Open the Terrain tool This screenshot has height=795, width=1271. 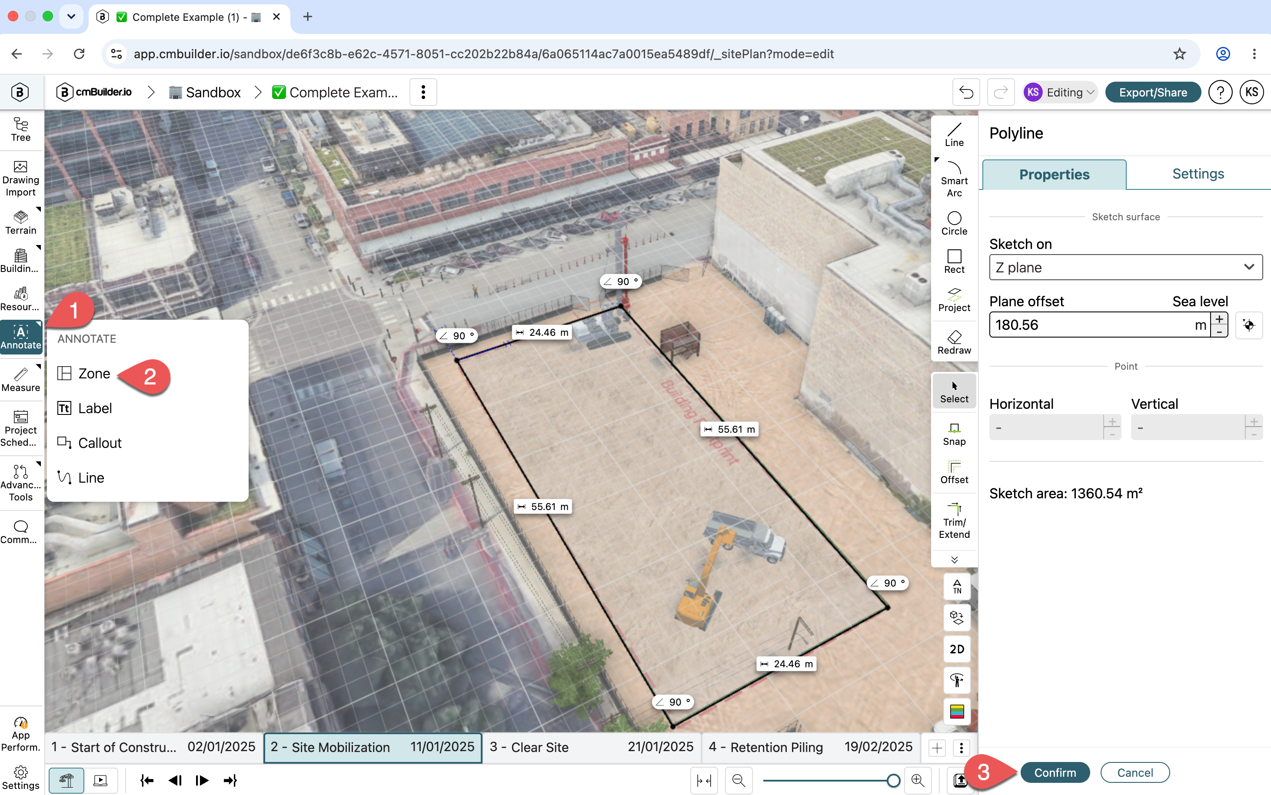pos(21,223)
